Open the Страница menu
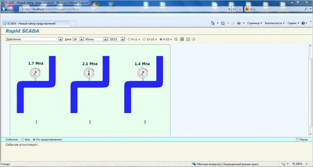313x167 pixels. click(254, 23)
